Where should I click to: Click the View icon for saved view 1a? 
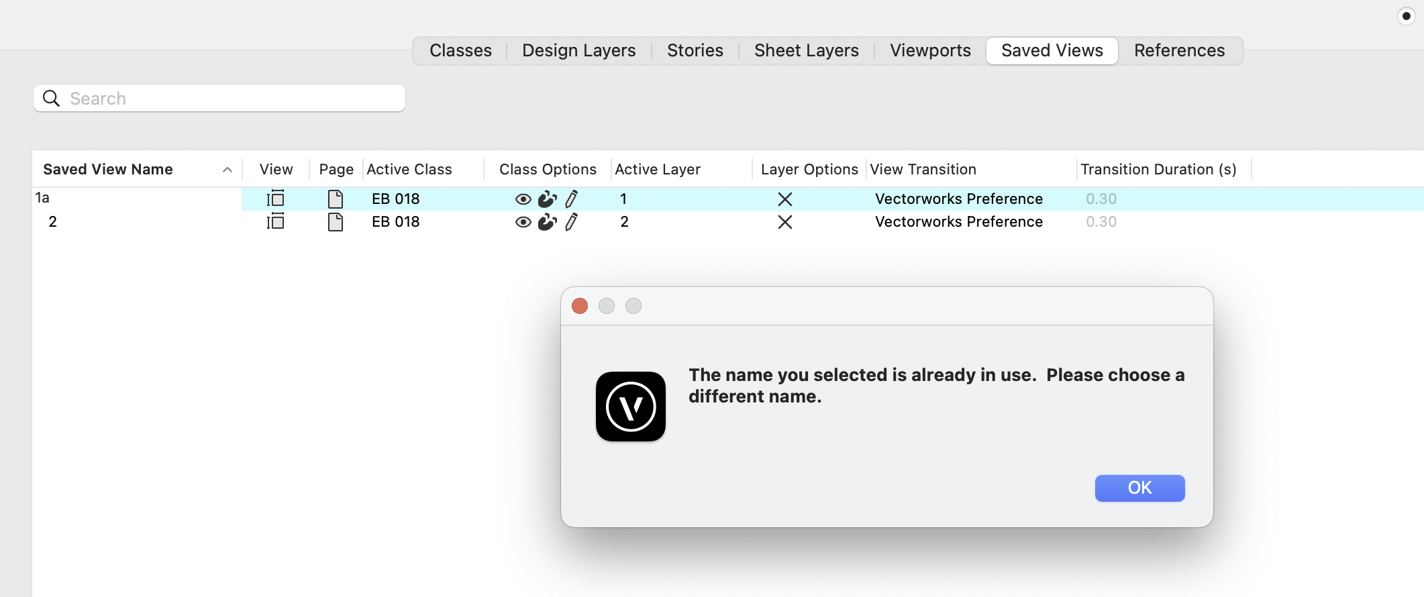(x=275, y=199)
